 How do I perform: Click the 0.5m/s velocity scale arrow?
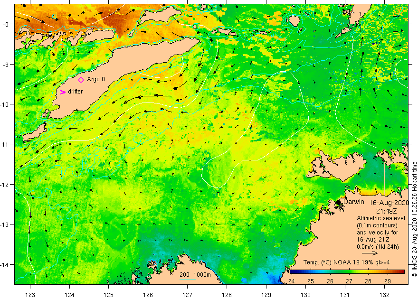point(370,253)
